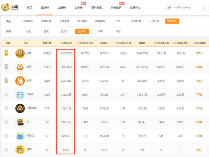The width and height of the screenshot is (209, 157).
Task: Go to the 首页 nav tab
Action: 30,7
